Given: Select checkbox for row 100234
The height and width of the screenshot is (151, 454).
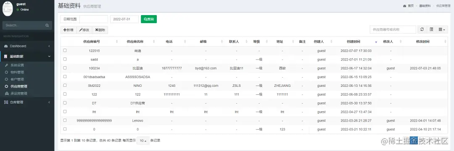Looking at the screenshot, I should [x=65, y=68].
